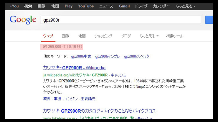Click the Wikipedia result snippet text
Screen dimensions: 218x122
114,87
